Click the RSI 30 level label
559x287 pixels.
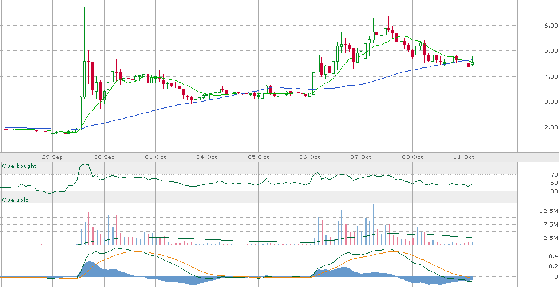point(554,191)
